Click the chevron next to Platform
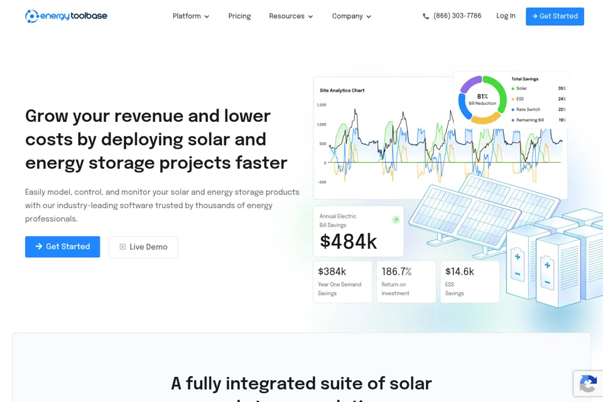The image size is (603, 402). point(207,16)
